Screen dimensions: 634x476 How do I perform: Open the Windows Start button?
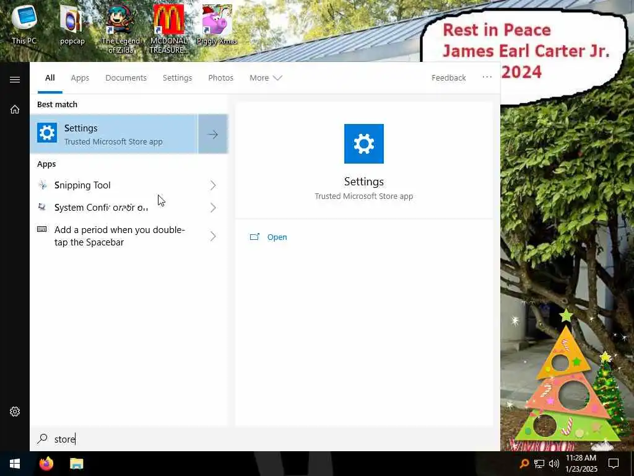(15, 464)
